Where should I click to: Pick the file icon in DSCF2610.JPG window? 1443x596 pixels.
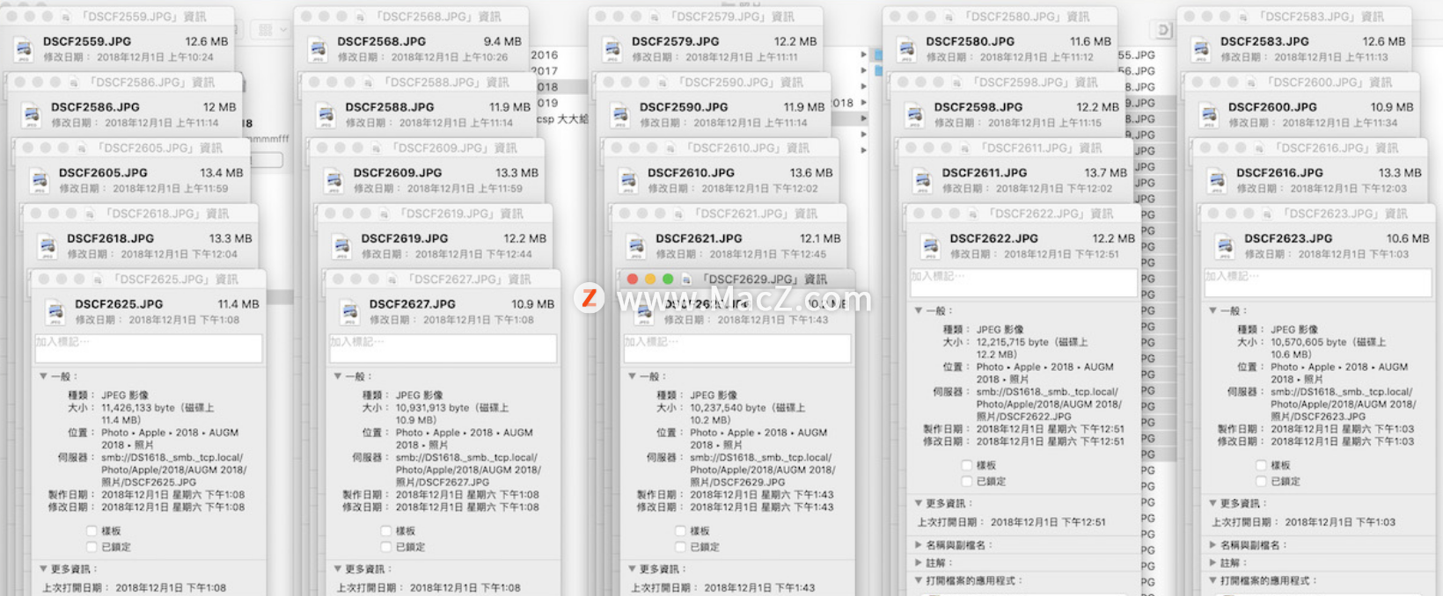tap(628, 181)
